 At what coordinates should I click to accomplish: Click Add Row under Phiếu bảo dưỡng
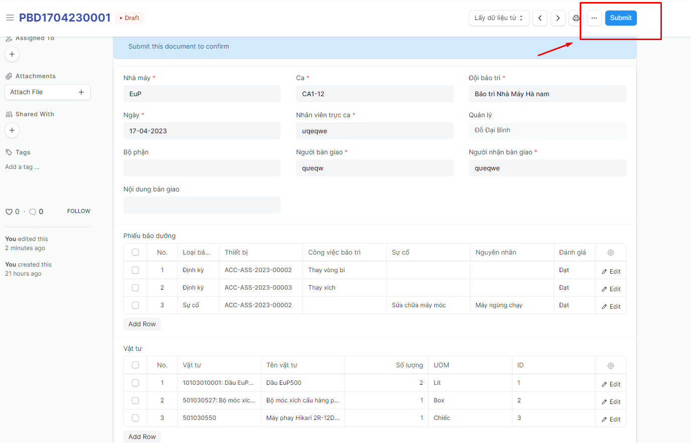pyautogui.click(x=142, y=324)
